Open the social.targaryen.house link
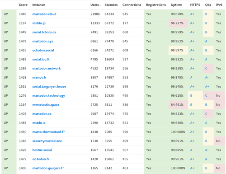The image size is (226, 174). pos(49,86)
